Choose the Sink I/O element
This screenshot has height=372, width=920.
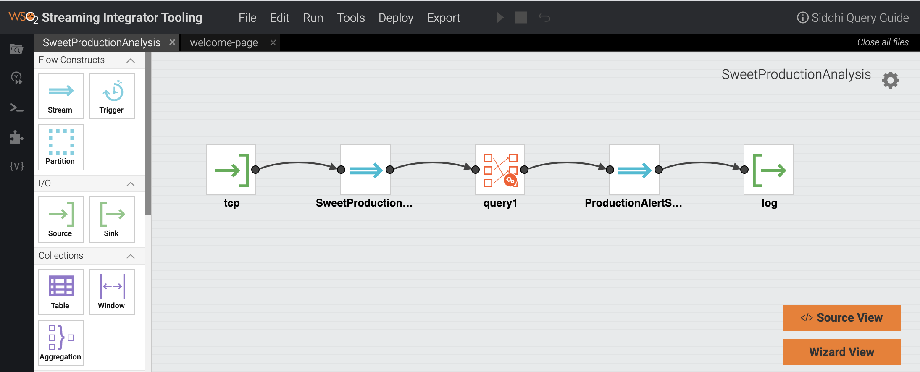tap(112, 220)
